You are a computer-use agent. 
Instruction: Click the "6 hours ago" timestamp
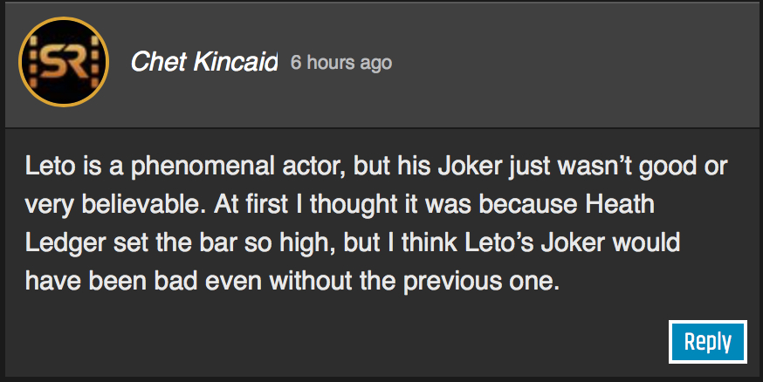(x=340, y=63)
